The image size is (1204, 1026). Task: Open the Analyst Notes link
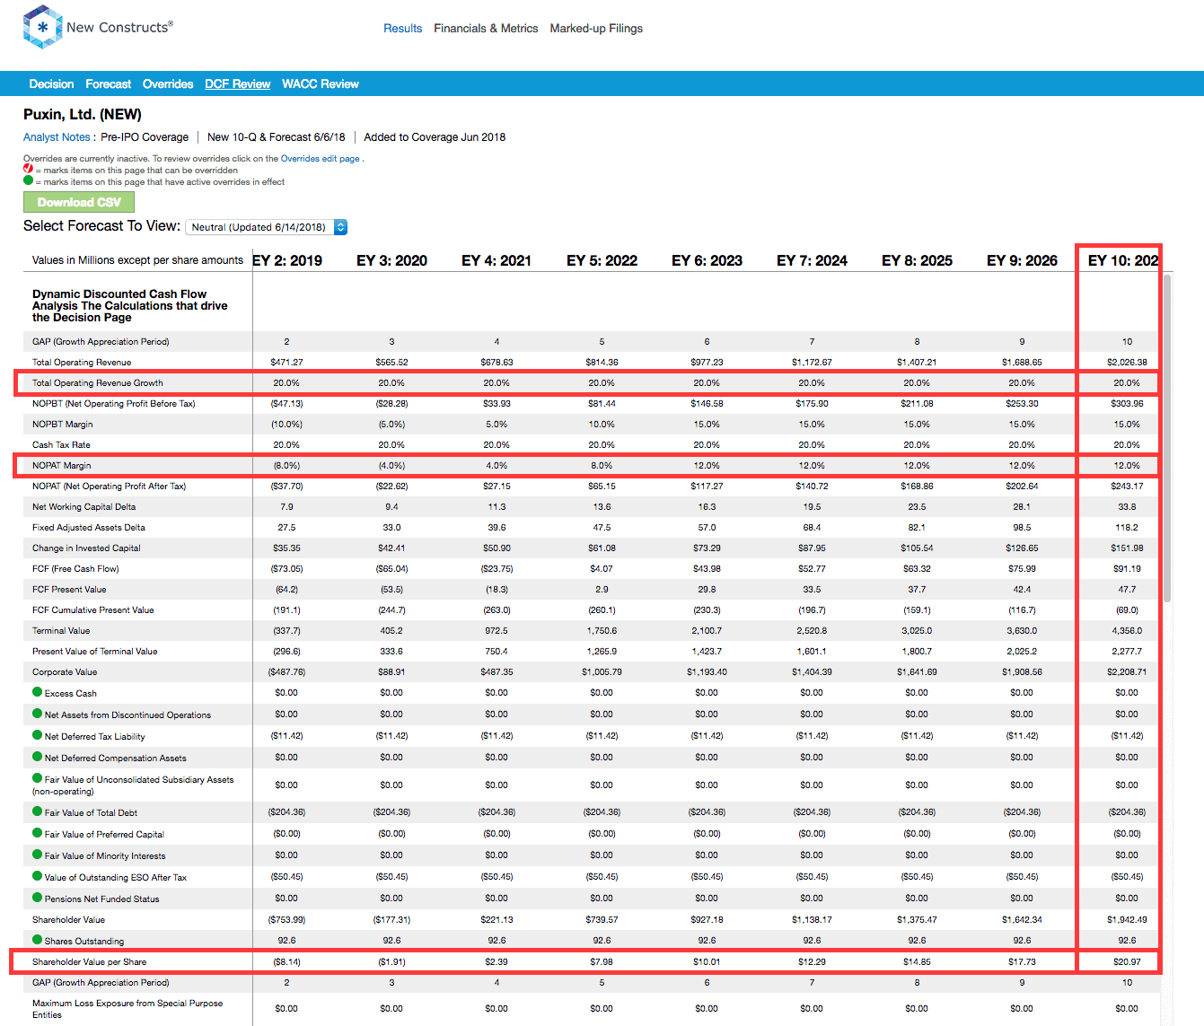[x=57, y=137]
